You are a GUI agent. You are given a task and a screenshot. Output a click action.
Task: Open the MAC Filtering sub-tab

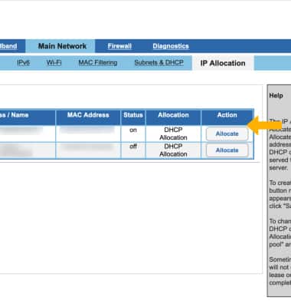tap(98, 62)
